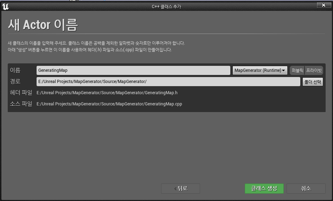The height and width of the screenshot is (201, 333).
Task: Click the 이름 field containing GeneratingMap
Action: [133, 70]
